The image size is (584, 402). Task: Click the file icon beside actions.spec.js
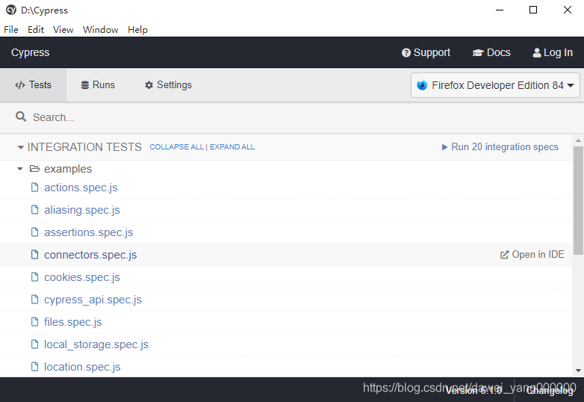pos(34,187)
